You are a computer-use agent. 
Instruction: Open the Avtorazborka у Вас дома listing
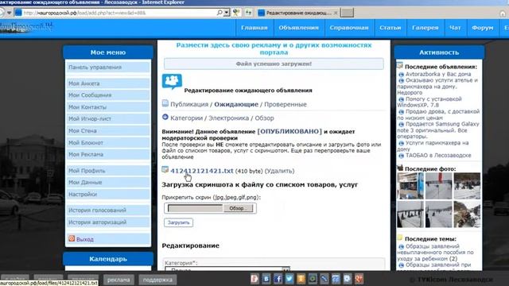[x=438, y=74]
